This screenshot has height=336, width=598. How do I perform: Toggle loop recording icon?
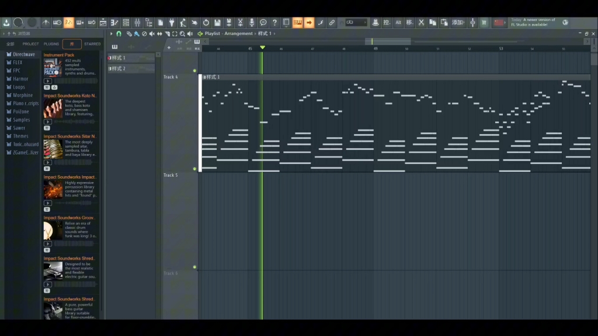click(x=92, y=23)
